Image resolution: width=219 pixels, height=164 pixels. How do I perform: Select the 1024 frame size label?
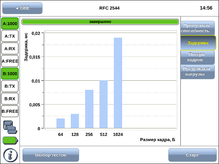pyautogui.click(x=118, y=134)
